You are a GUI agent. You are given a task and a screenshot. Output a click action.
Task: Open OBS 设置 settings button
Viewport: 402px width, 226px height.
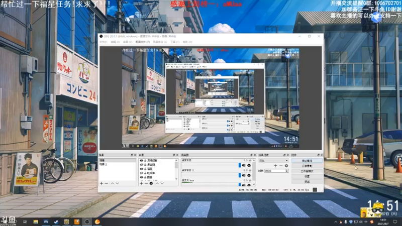307,176
